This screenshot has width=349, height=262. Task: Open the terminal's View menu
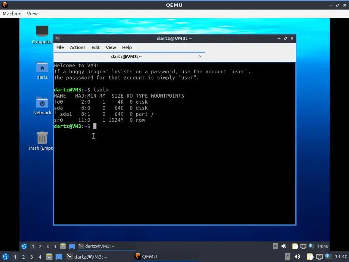click(x=111, y=47)
